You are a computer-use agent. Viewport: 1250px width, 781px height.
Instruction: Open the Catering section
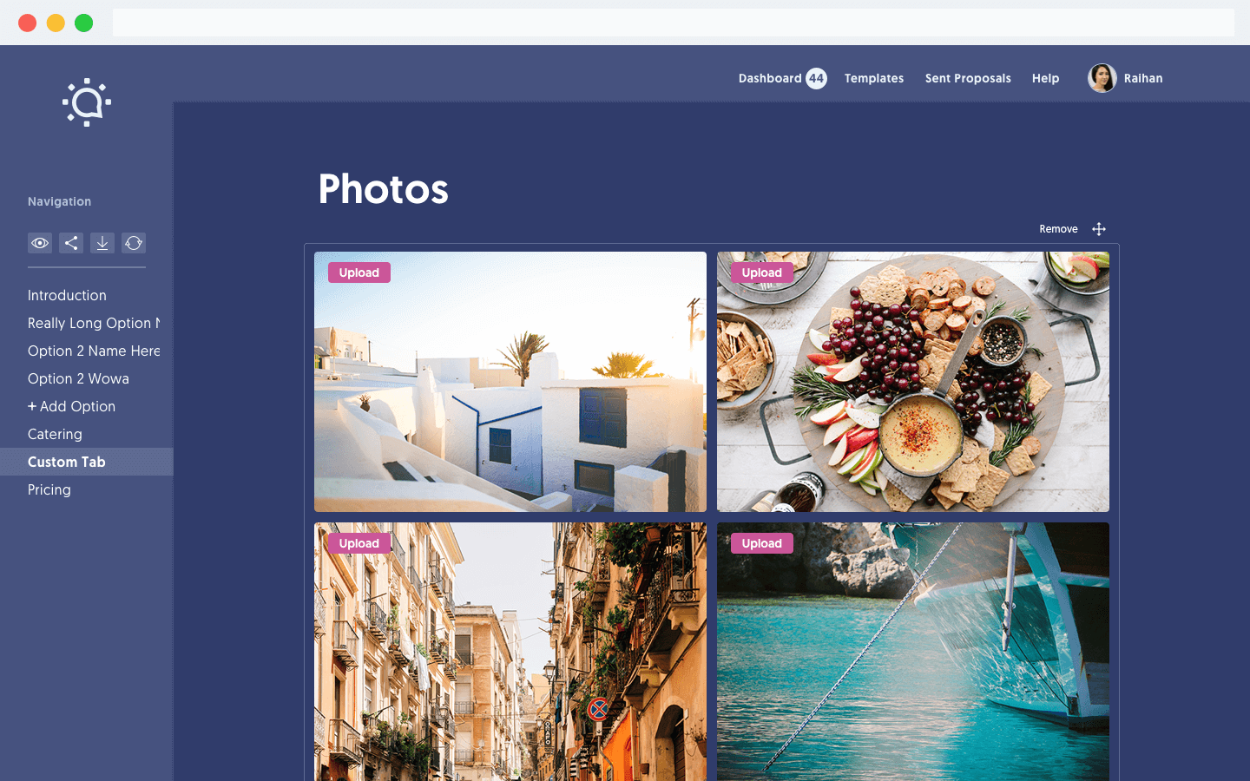tap(55, 434)
